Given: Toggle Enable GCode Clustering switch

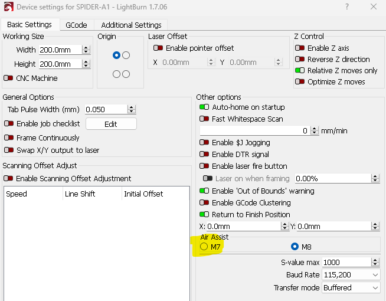Looking at the screenshot, I should (204, 202).
